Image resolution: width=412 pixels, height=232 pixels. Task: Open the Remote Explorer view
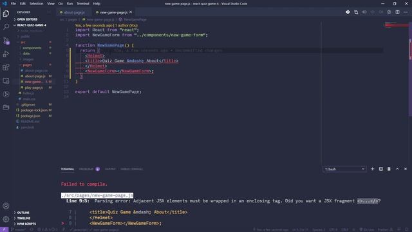click(6, 81)
